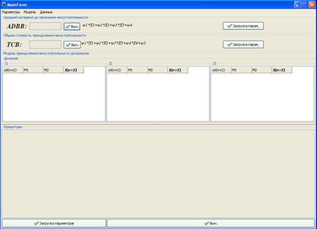Click the ADBB value input field
This screenshot has width=317, height=229.
45,26
